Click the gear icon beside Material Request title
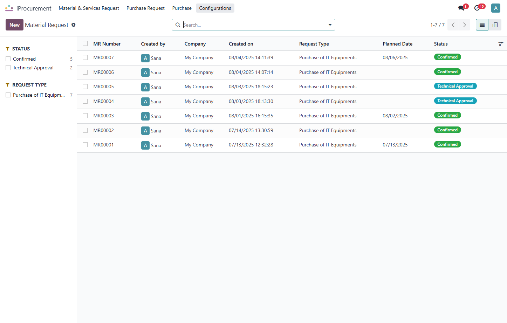507x323 pixels. click(x=73, y=25)
